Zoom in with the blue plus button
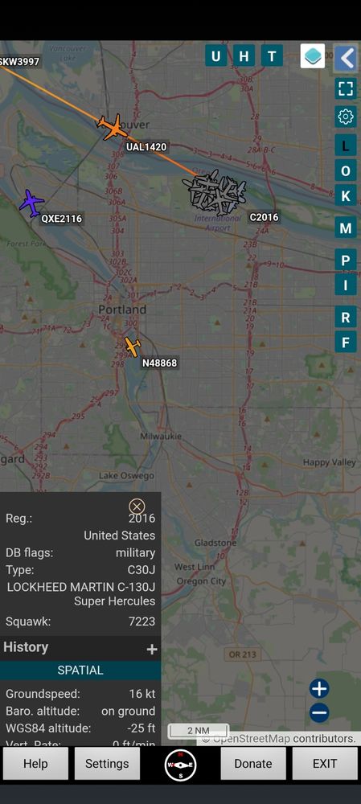 click(x=319, y=689)
